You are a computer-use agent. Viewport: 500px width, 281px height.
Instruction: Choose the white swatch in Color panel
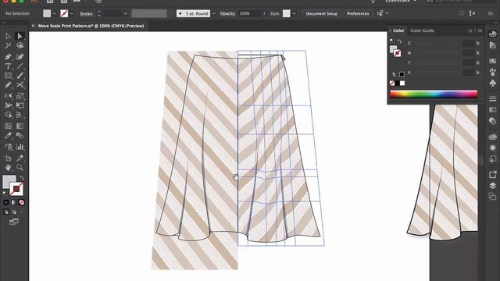coord(402,84)
